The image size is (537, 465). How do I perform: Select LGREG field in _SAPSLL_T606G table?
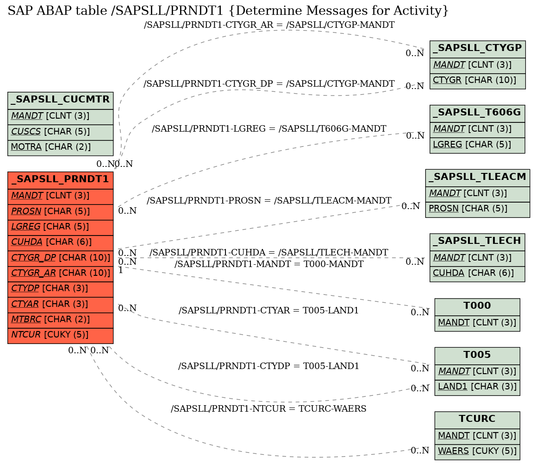tap(477, 145)
